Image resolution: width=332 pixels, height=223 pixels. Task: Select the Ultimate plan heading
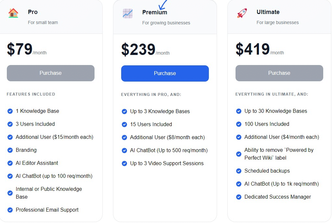pos(268,12)
